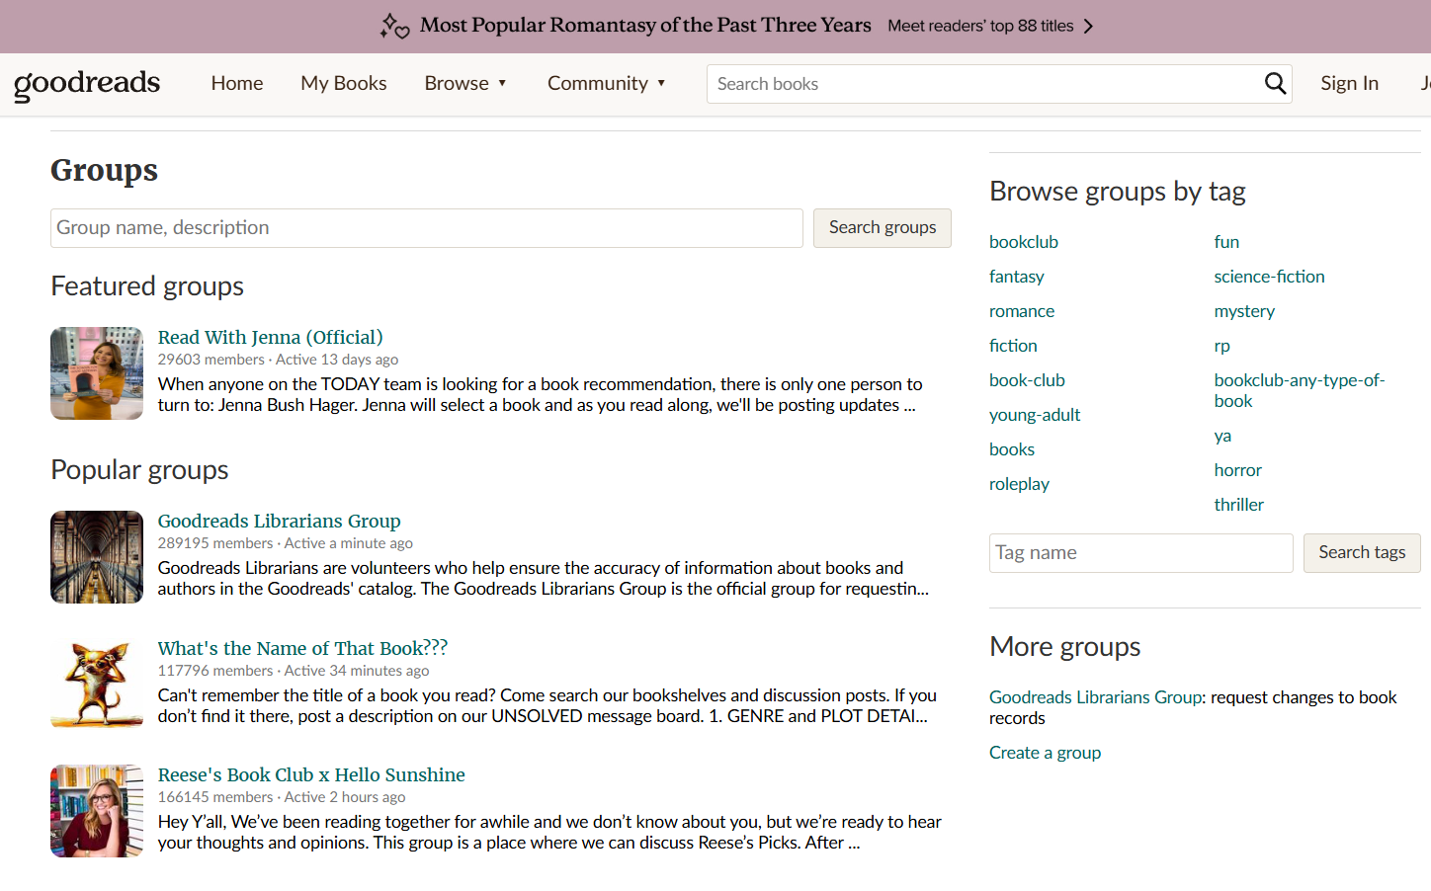Browse groups tagged fun
Viewport: 1431px width, 891px height.
pyautogui.click(x=1226, y=242)
